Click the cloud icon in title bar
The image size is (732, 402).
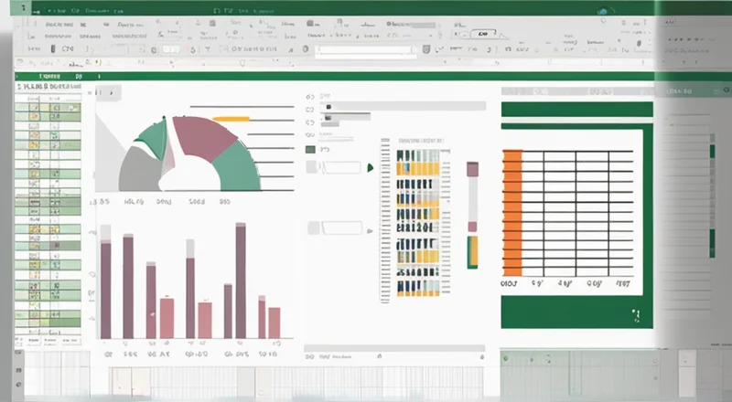click(x=601, y=11)
